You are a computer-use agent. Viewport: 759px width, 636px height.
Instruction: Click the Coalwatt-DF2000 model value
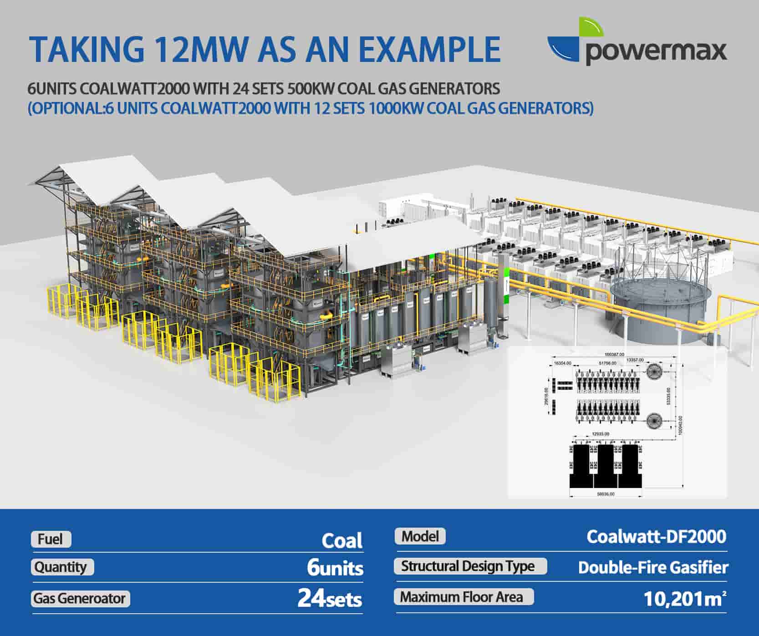click(x=656, y=536)
